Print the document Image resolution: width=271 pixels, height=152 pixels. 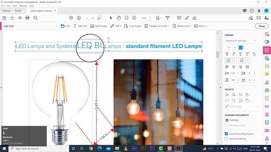[x=28, y=18]
